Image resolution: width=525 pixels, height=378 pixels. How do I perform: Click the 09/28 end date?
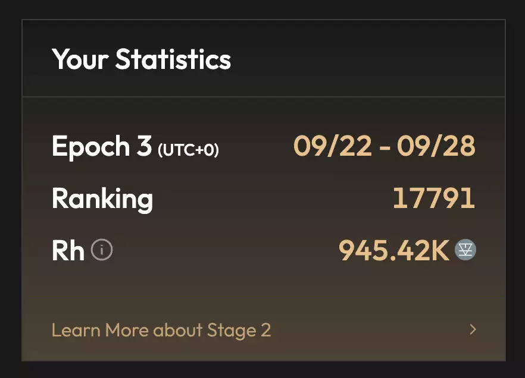(x=437, y=146)
